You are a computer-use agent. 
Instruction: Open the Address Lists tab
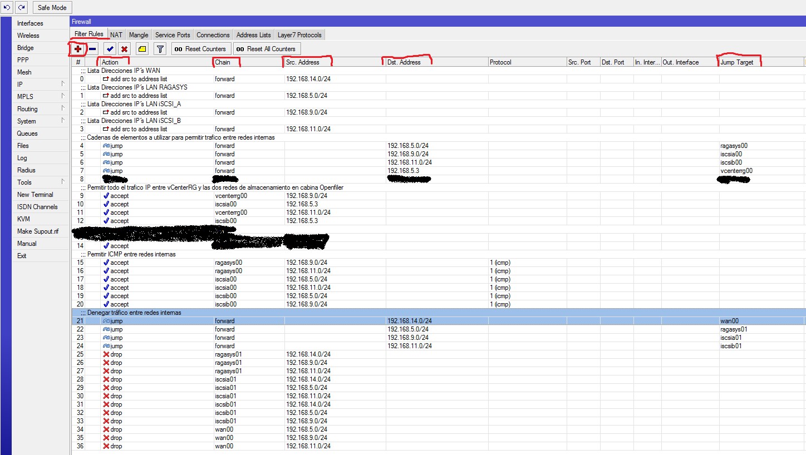click(253, 35)
